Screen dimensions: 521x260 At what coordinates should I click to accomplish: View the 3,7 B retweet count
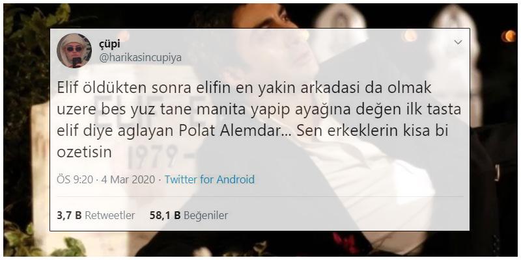pyautogui.click(x=69, y=216)
